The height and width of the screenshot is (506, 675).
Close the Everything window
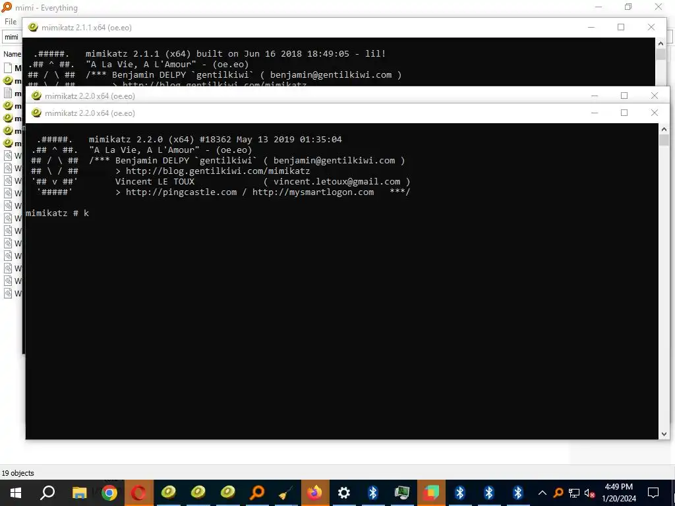click(659, 7)
